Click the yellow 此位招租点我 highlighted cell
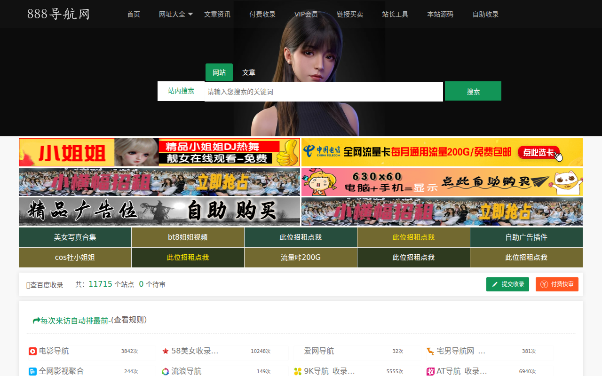The image size is (602, 376). point(413,237)
